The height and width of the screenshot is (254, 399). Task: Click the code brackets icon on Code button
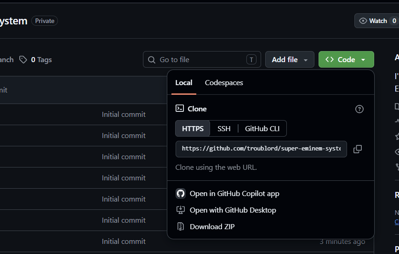[330, 59]
